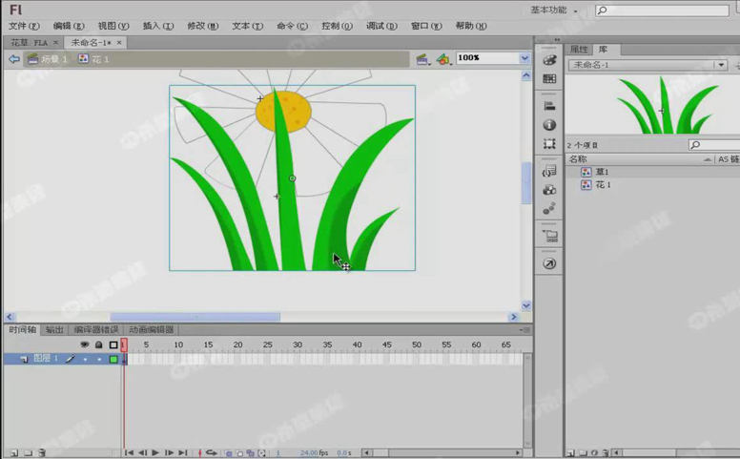Screen dimensions: 740x459
Task: Open the 修改(M) menu
Action: coord(201,26)
